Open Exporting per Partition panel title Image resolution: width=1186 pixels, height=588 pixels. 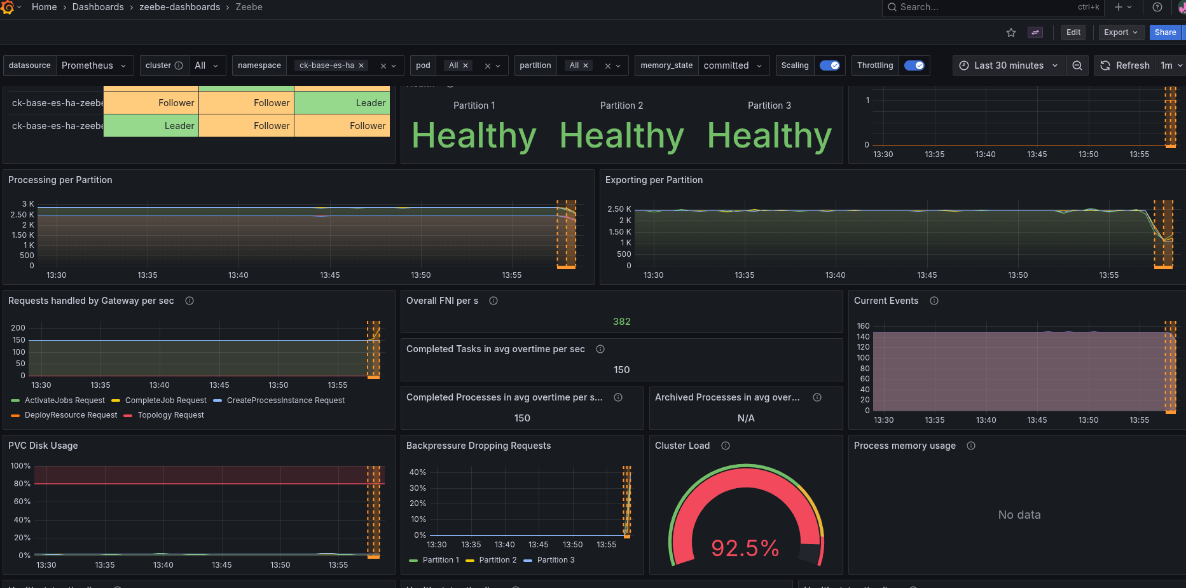pyautogui.click(x=654, y=180)
